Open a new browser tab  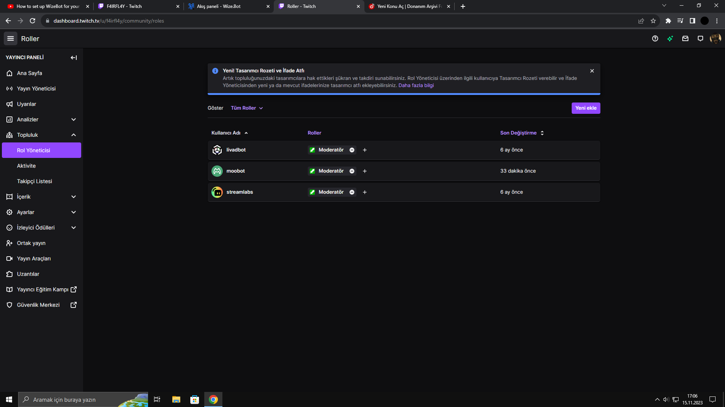pos(463,6)
